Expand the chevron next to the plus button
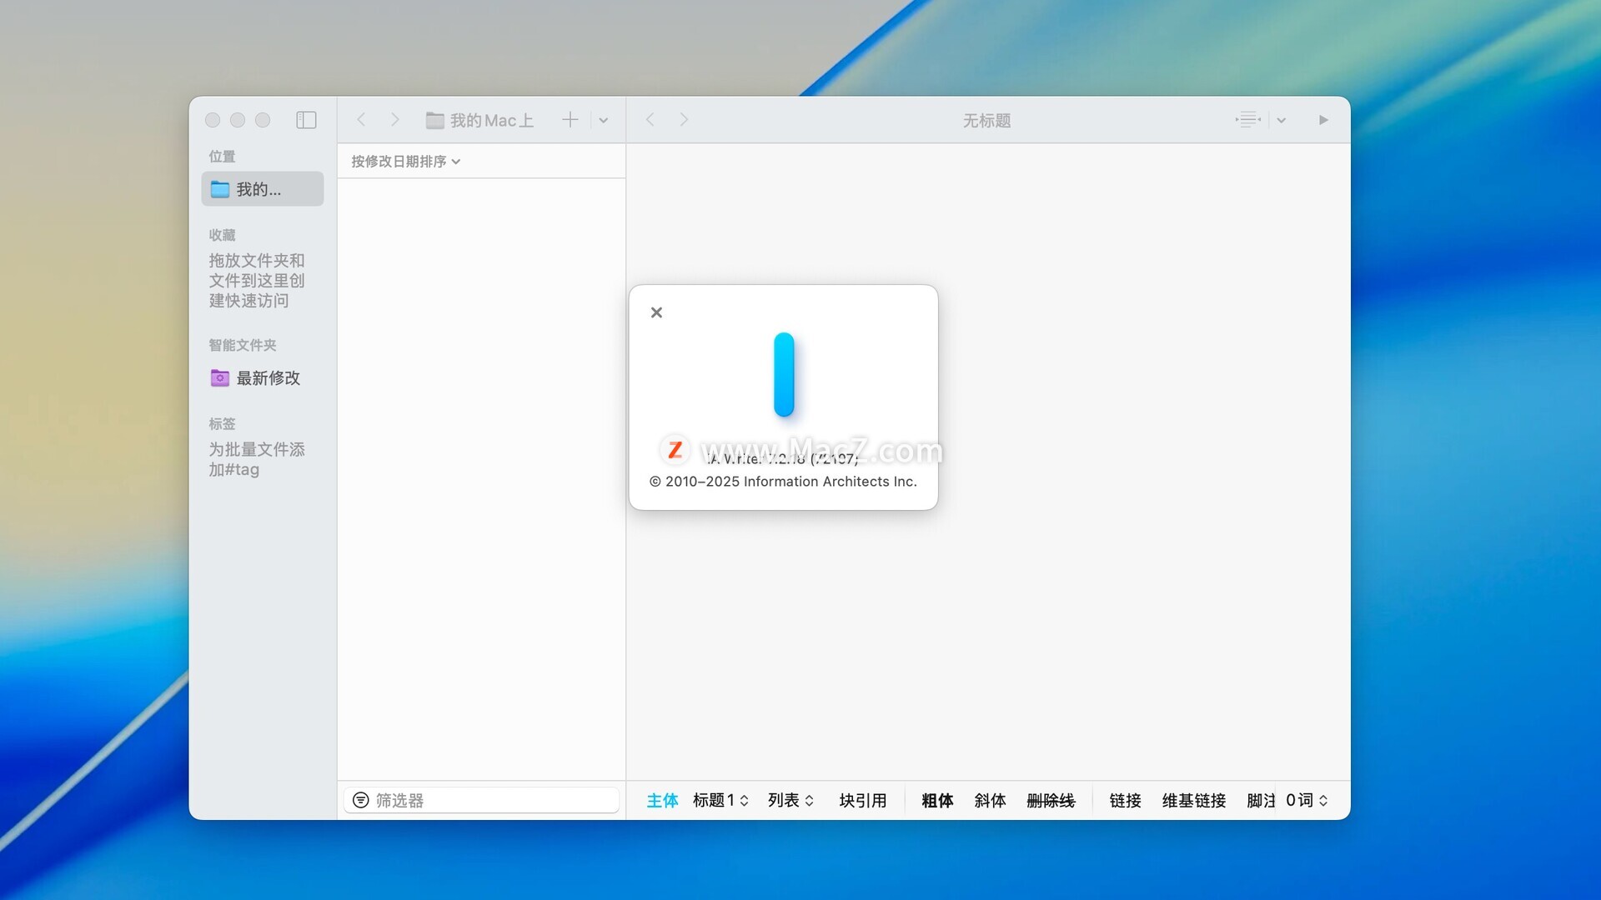 [x=604, y=120]
